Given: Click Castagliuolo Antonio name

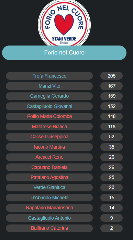Looking at the screenshot, I should [x=49, y=218].
